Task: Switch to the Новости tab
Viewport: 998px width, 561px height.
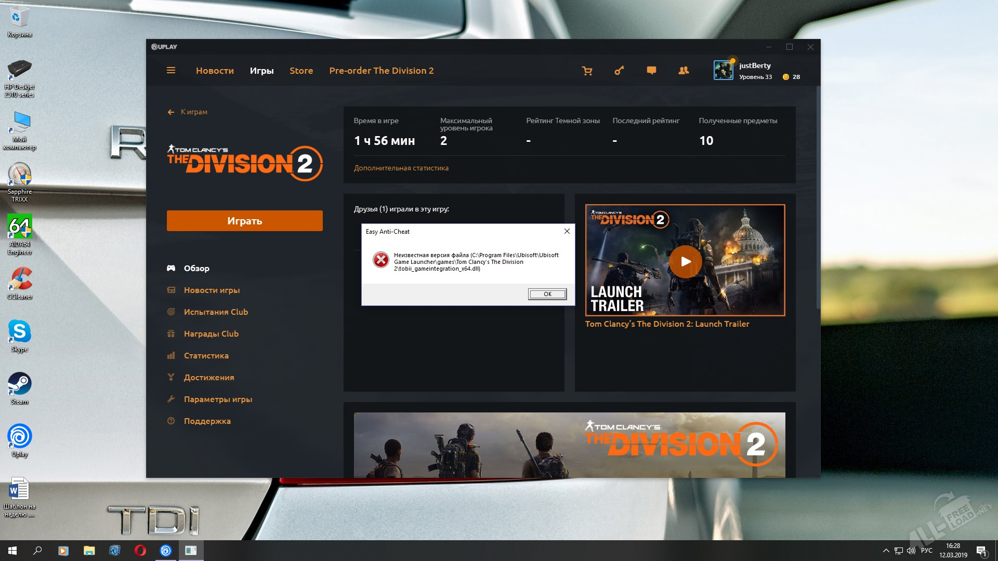Action: [215, 71]
